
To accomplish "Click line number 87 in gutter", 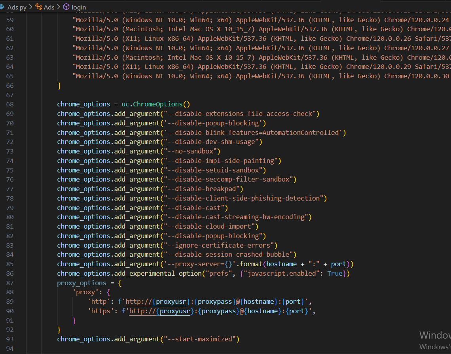I will pos(10,283).
